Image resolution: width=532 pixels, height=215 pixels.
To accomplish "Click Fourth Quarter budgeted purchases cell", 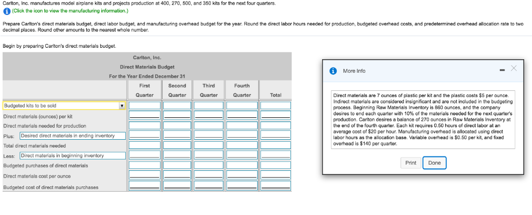I will (x=242, y=166).
